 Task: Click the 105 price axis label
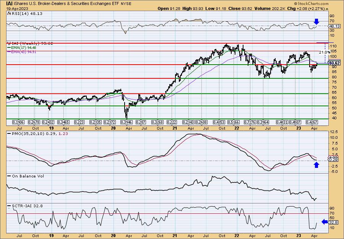pos(333,51)
